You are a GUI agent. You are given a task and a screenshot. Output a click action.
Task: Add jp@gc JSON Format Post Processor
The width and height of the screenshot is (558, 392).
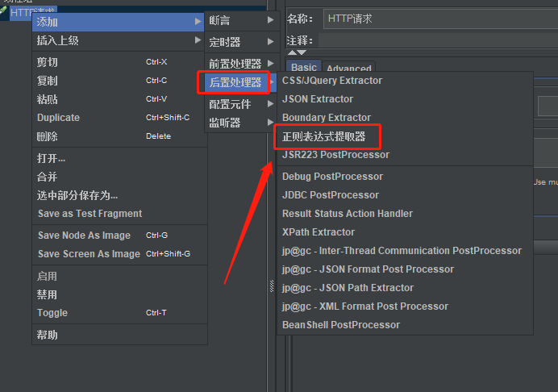405,269
